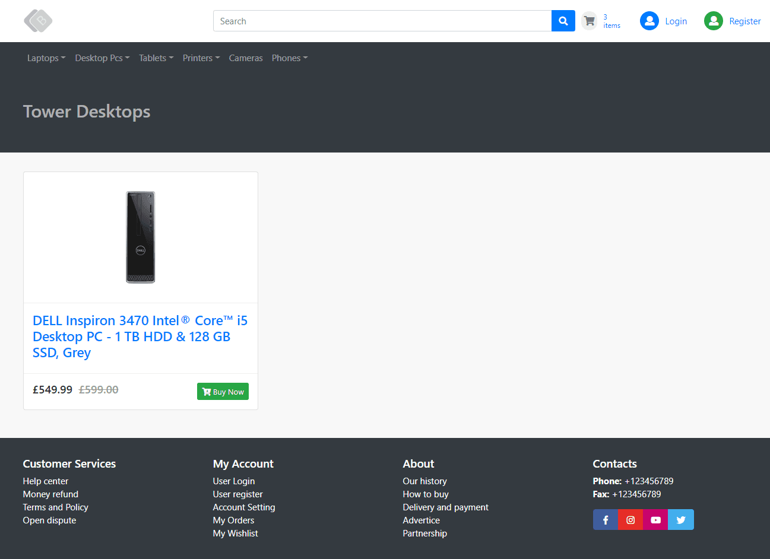Go to User Login footer link

[234, 481]
